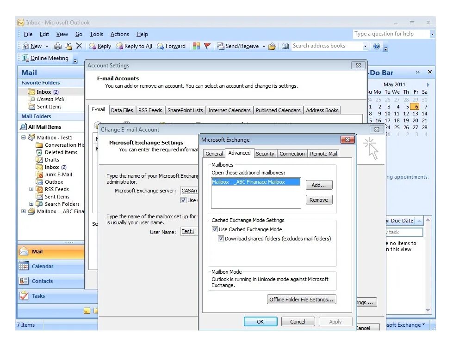Close the Microsoft Exchange dialog
459x348 pixels.
pos(347,139)
